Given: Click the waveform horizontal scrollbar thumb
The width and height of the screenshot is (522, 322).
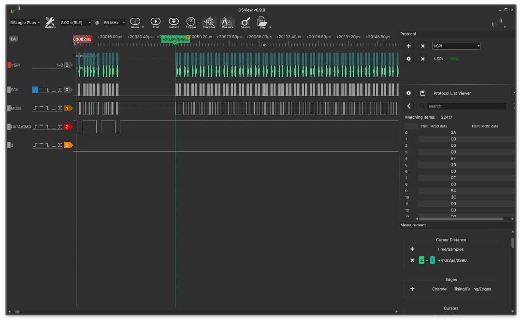Looking at the screenshot, I should coord(17,312).
